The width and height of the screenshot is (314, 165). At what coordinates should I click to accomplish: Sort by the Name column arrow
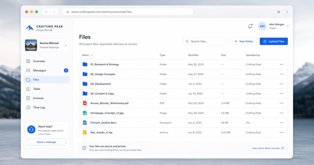click(x=92, y=55)
